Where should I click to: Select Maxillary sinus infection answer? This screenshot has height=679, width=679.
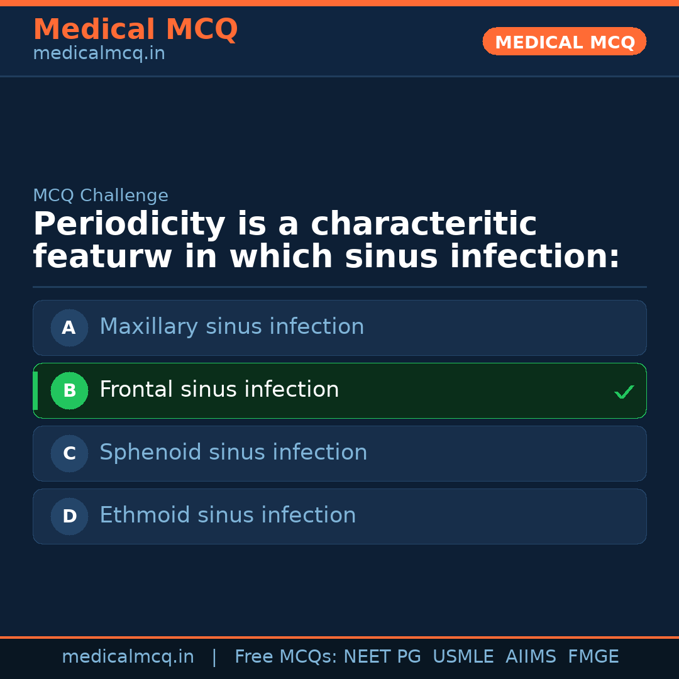tap(231, 327)
